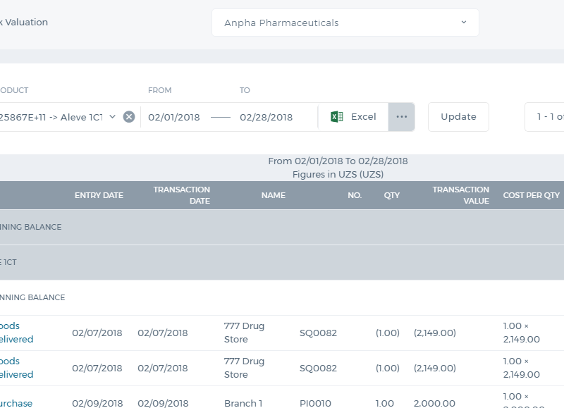This screenshot has height=408, width=564.
Task: Click the TRANSACTION DATE column header
Action: point(182,195)
